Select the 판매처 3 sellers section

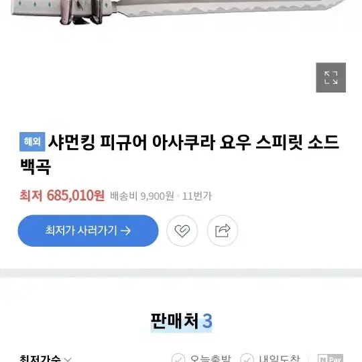(181, 321)
